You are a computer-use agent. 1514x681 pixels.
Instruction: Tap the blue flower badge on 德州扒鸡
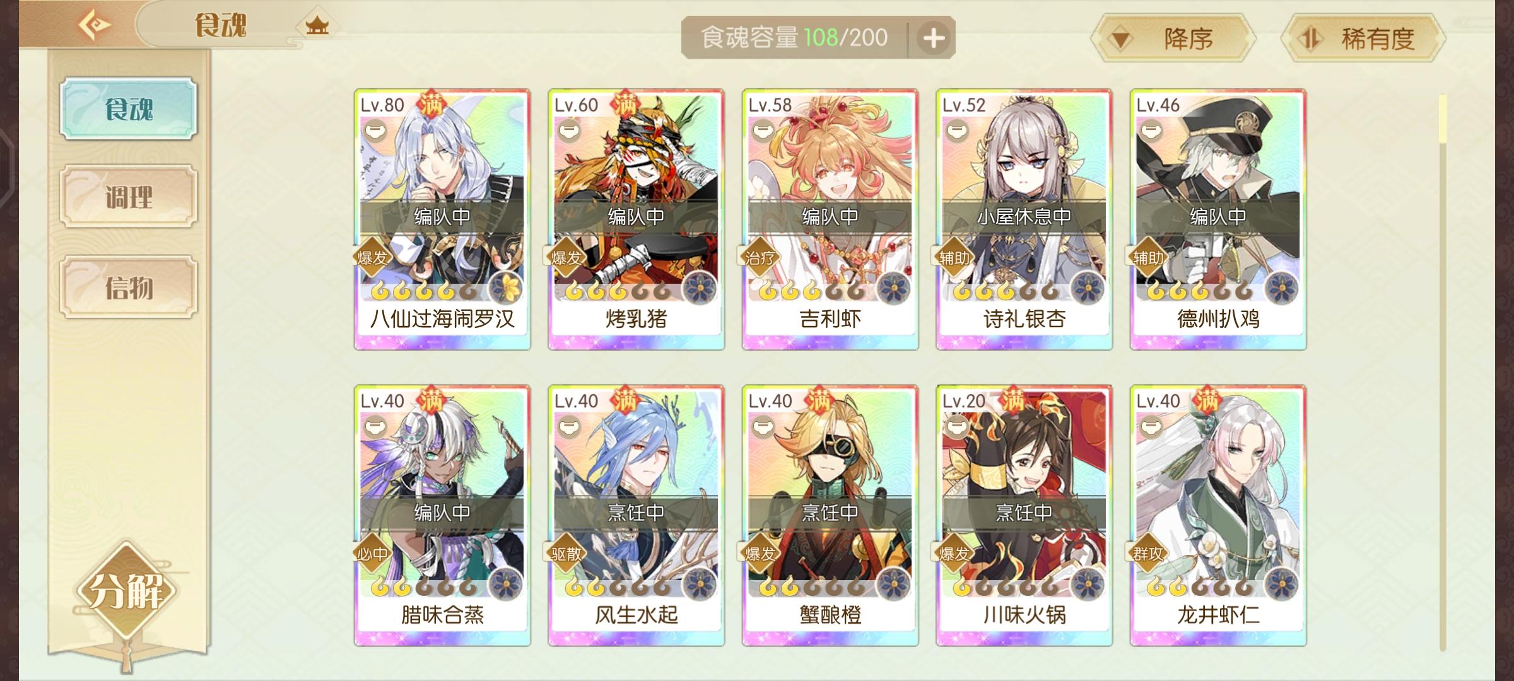point(1281,289)
